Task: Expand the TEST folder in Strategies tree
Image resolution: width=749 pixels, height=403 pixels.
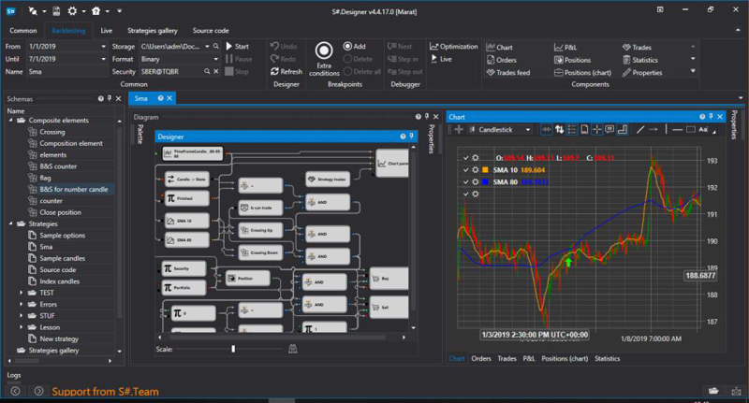Action: click(22, 293)
